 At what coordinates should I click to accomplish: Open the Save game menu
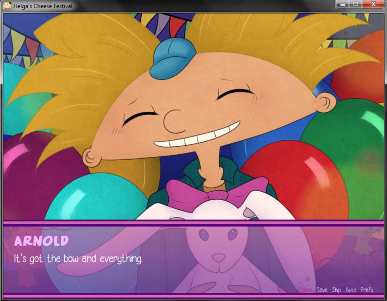[322, 290]
